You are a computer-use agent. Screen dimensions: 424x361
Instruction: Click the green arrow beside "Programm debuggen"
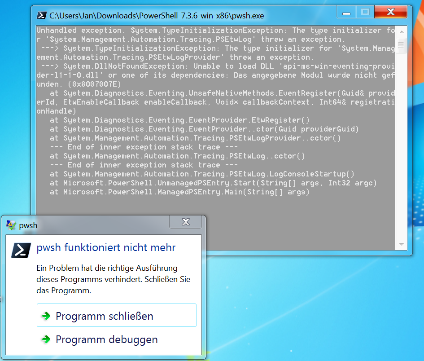(x=45, y=340)
